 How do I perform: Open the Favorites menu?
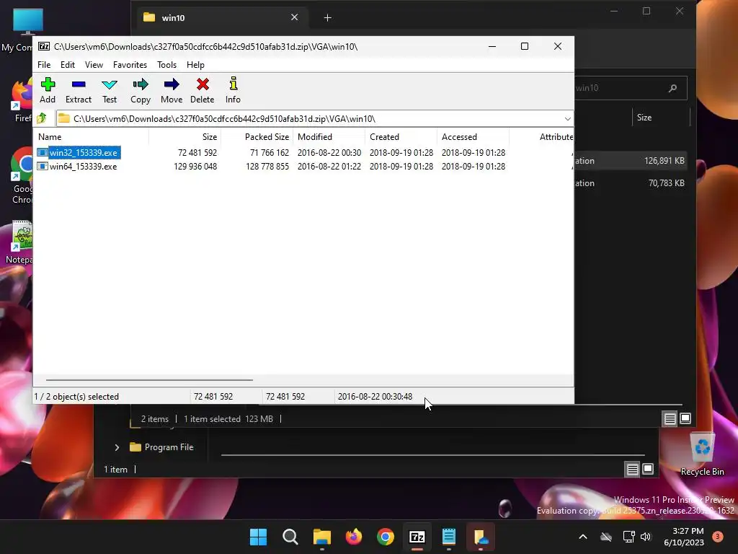click(130, 64)
